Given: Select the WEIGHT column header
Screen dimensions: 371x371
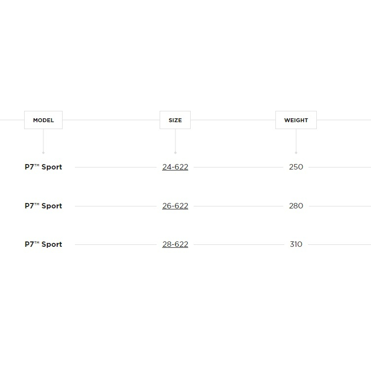Looking at the screenshot, I should pyautogui.click(x=296, y=120).
